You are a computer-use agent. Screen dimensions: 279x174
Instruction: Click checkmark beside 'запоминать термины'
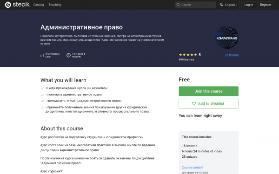[x=42, y=101]
